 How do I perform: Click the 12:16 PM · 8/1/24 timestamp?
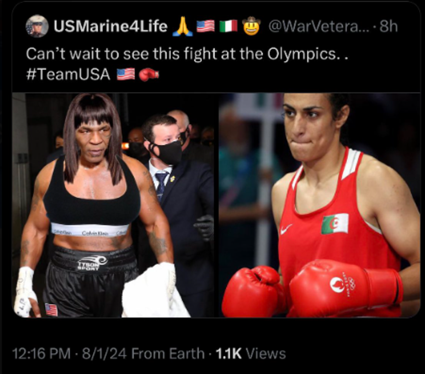click(69, 354)
